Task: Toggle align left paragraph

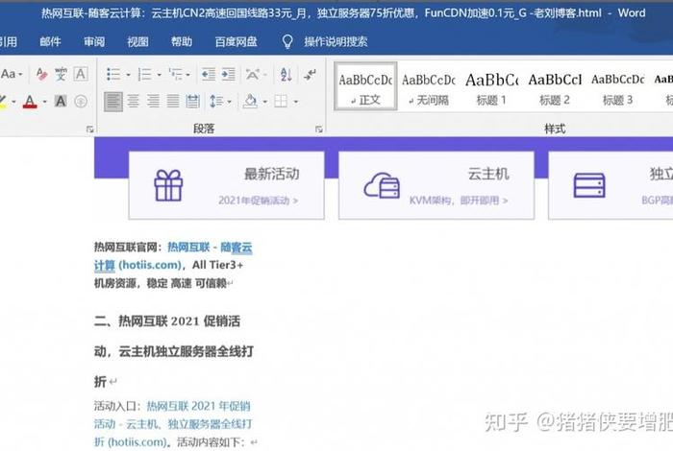Action: pos(113,102)
